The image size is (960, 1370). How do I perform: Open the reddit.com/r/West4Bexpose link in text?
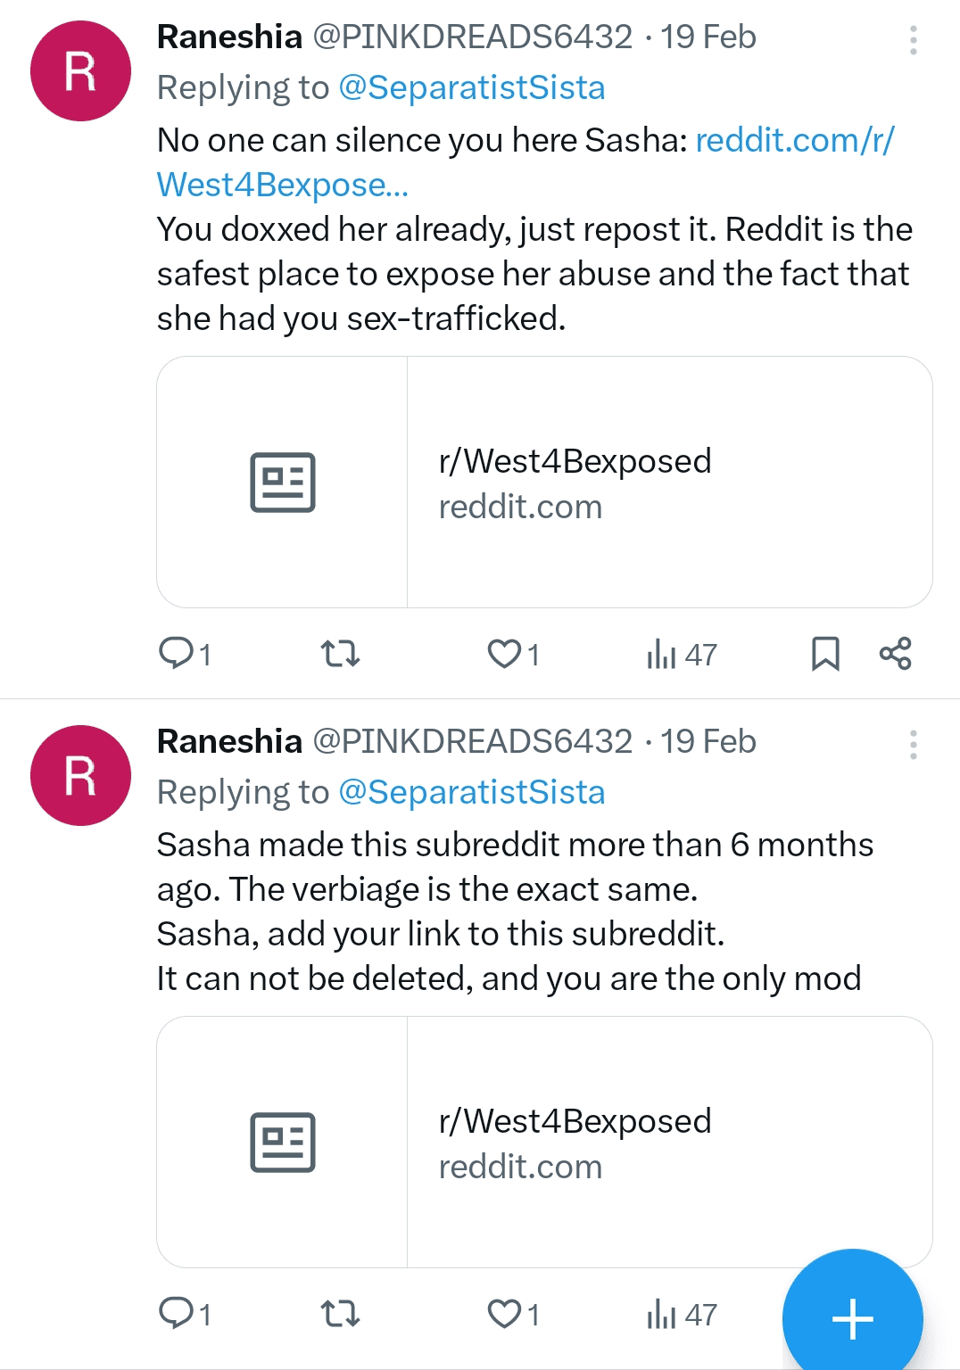[526, 162]
